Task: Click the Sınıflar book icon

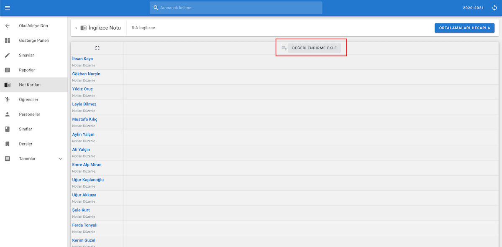Action: tap(7, 129)
